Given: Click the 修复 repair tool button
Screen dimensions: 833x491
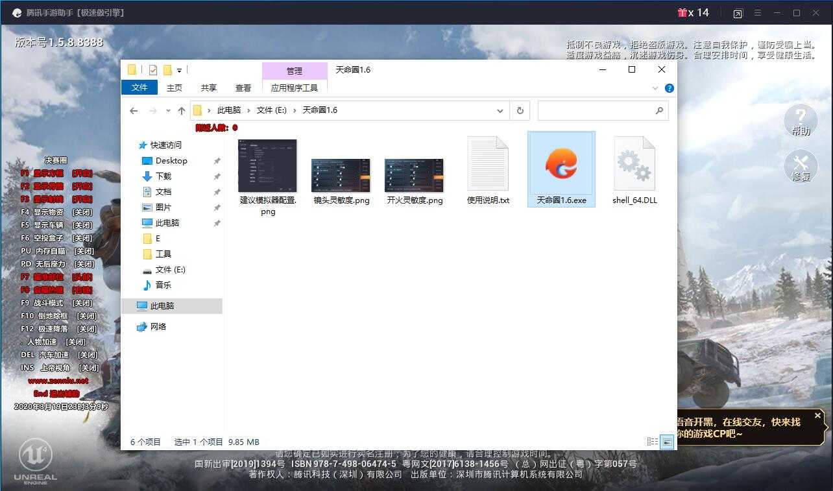Looking at the screenshot, I should 801,166.
